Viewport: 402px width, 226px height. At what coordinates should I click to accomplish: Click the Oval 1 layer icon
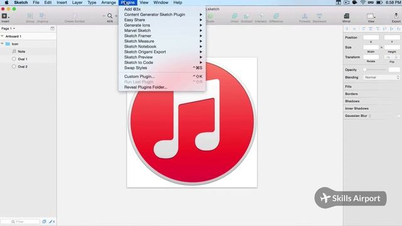point(14,59)
